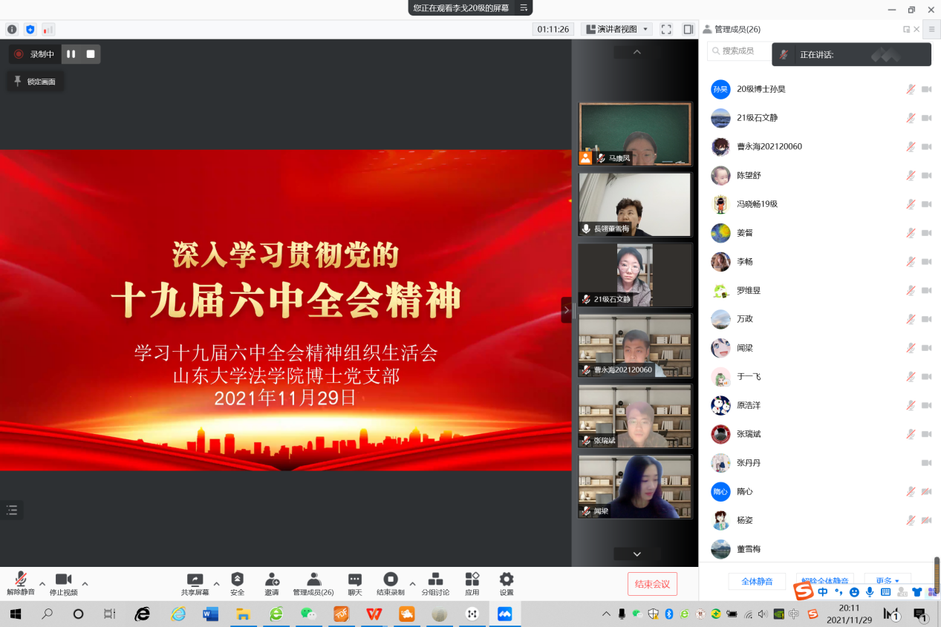Pause the recording in 录制中 bar
Image resolution: width=941 pixels, height=627 pixels.
(x=71, y=54)
